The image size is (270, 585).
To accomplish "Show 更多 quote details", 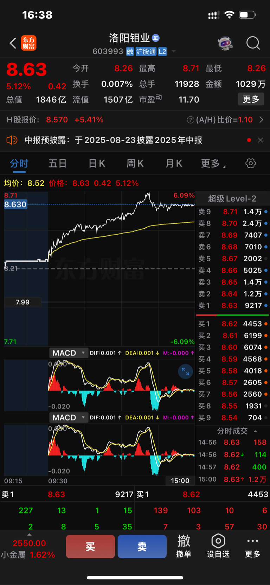I will 251,99.
